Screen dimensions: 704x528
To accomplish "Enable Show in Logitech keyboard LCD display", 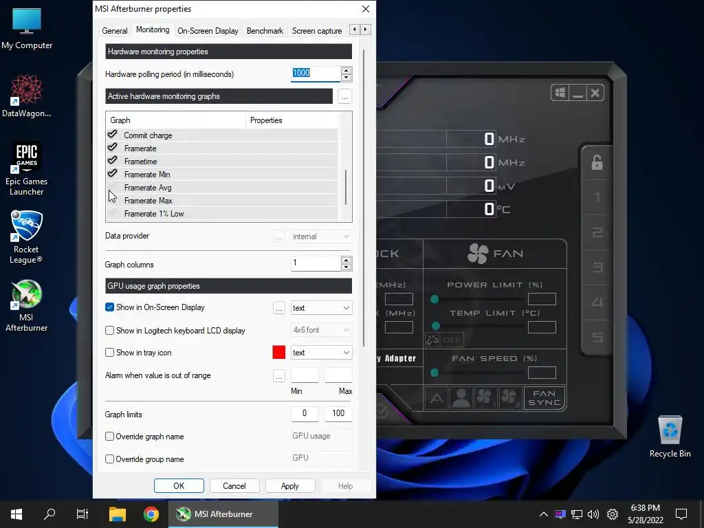I will [109, 331].
